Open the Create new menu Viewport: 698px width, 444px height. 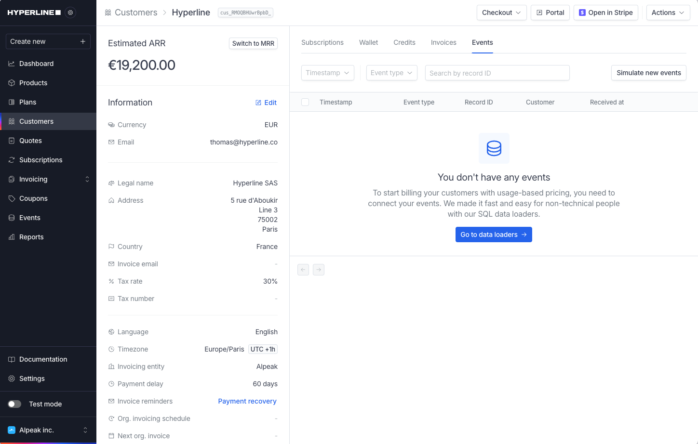pyautogui.click(x=48, y=41)
